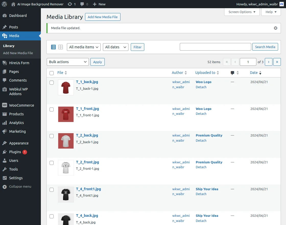Image resolution: width=286 pixels, height=225 pixels.
Task: Go to Plugins menu item
Action: pos(15,152)
